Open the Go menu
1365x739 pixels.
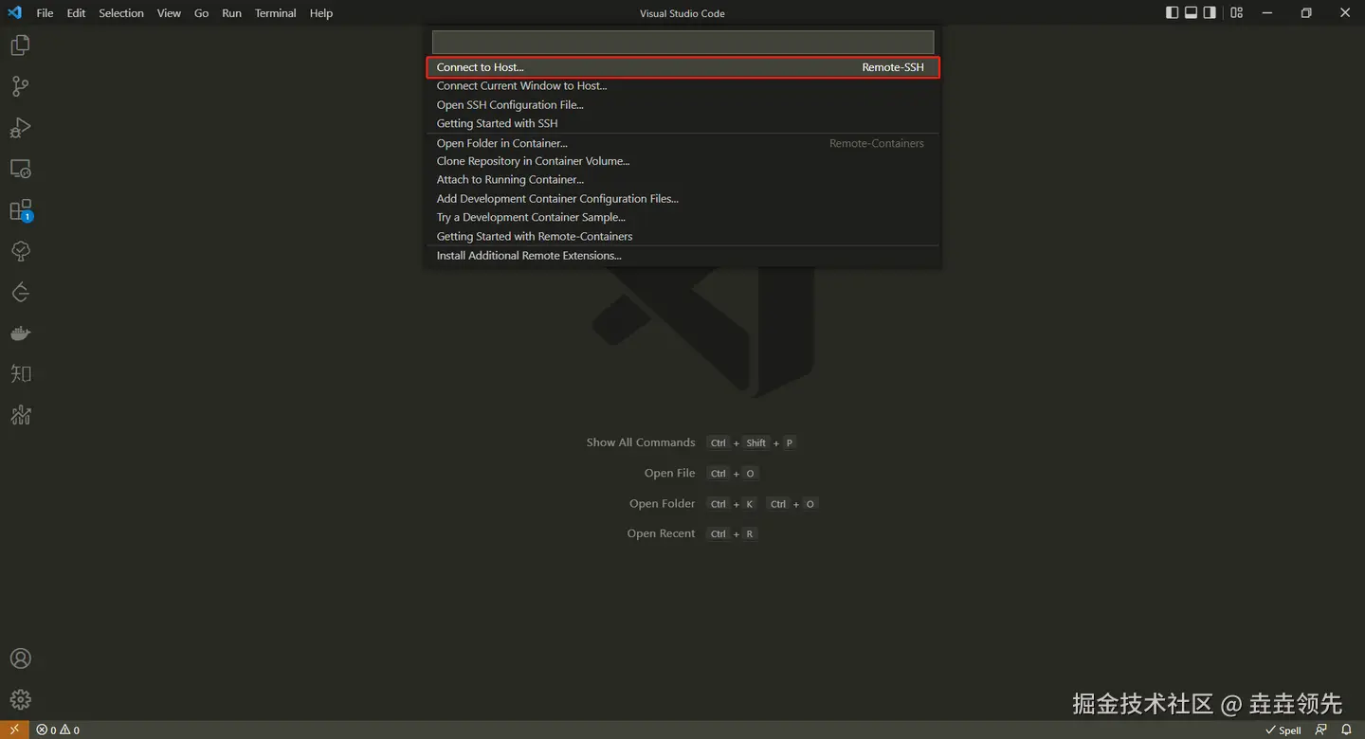201,13
